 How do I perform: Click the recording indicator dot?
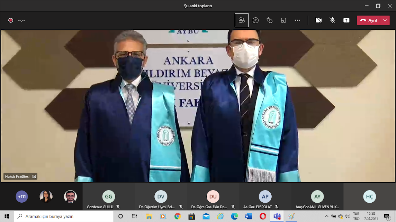(x=11, y=20)
